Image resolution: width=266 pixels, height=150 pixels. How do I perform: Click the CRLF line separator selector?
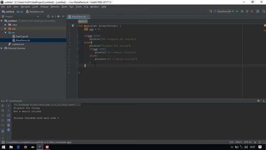coord(239,142)
